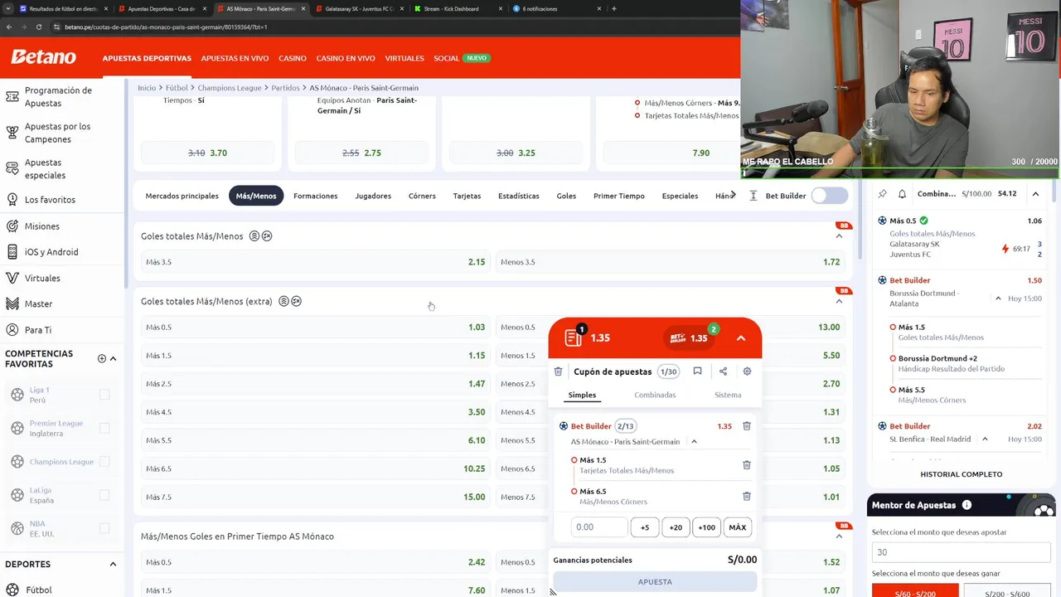Open bet notifications bell icon
1061x597 pixels.
[x=902, y=194]
